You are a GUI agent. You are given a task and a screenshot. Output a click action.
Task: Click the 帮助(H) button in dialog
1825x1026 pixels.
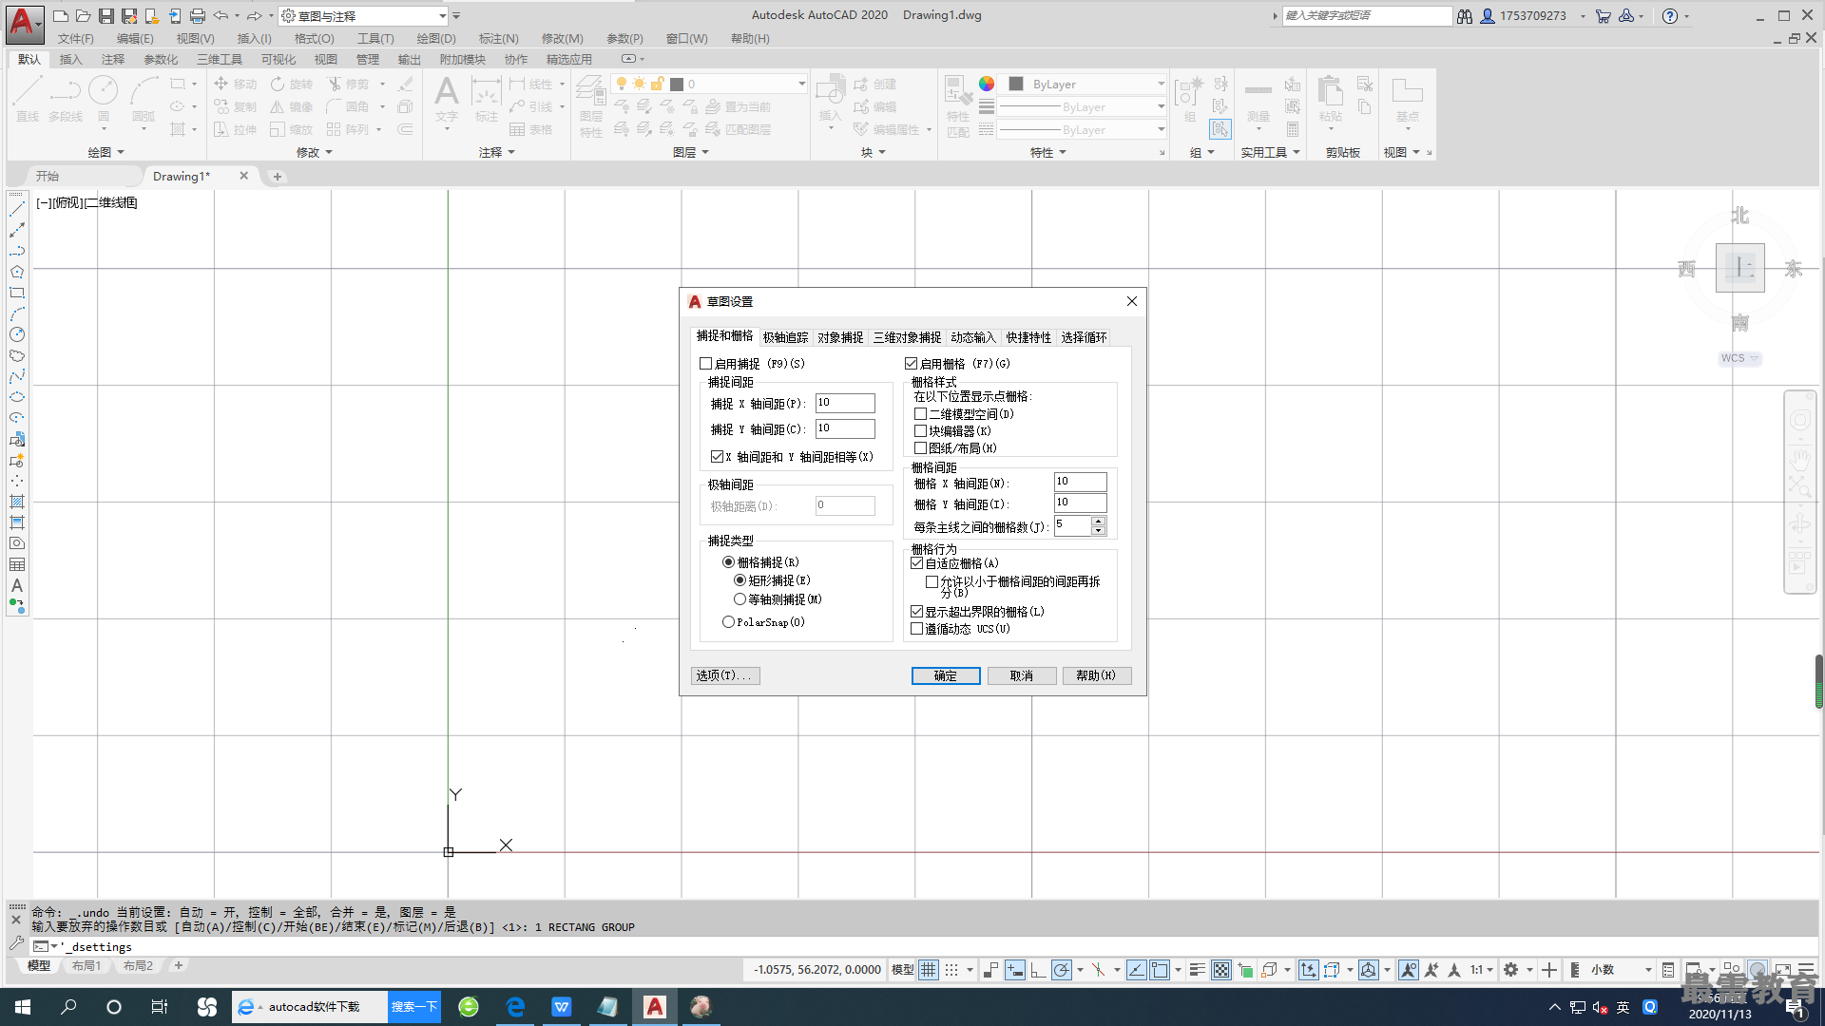1097,675
